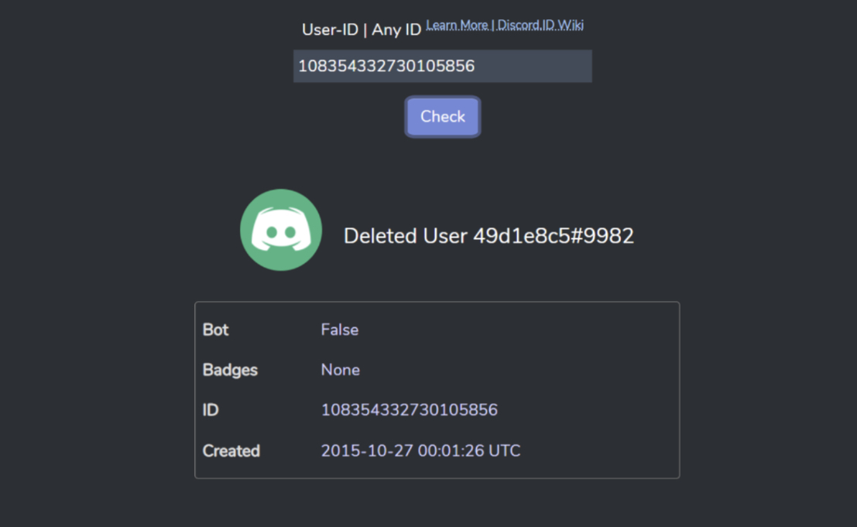Click the False value beside Bot

[339, 330]
